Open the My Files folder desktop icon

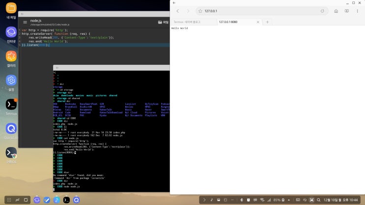11,8
